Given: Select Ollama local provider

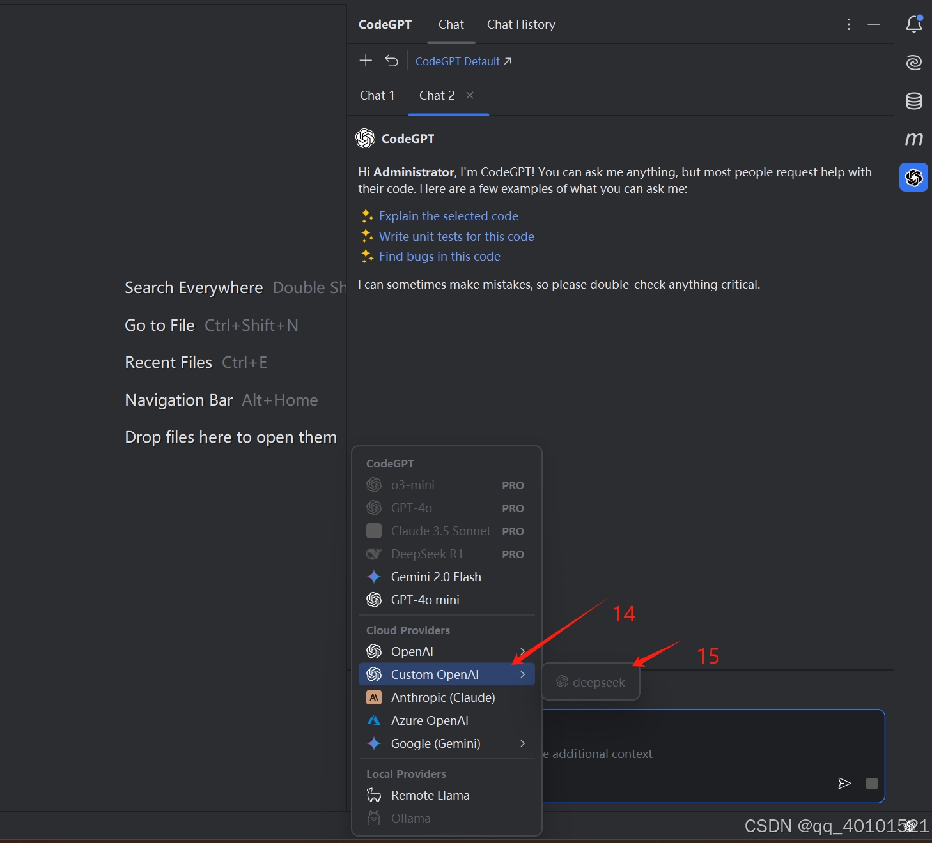Looking at the screenshot, I should click(447, 818).
